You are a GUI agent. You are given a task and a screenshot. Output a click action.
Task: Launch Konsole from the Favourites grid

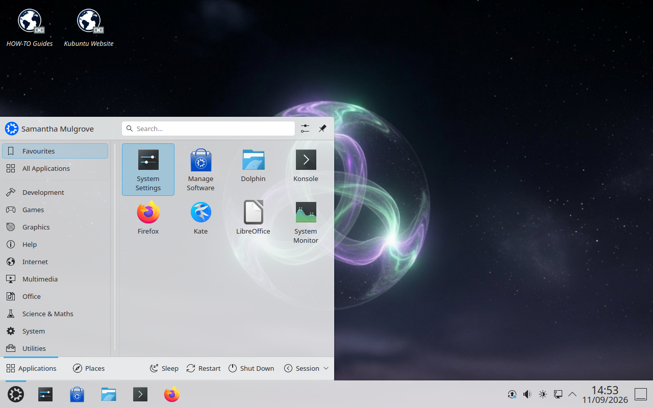click(x=306, y=169)
